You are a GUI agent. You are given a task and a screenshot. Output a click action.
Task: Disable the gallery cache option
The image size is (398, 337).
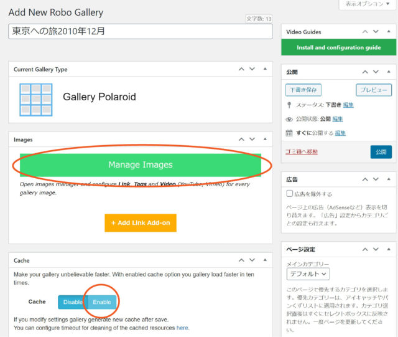coord(73,301)
